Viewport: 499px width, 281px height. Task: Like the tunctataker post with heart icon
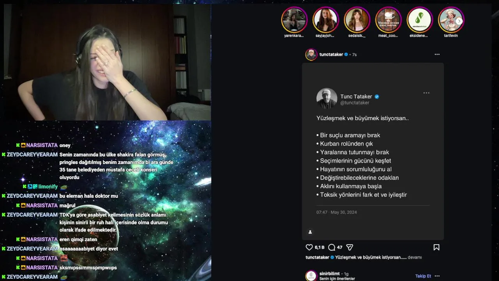[x=309, y=247]
